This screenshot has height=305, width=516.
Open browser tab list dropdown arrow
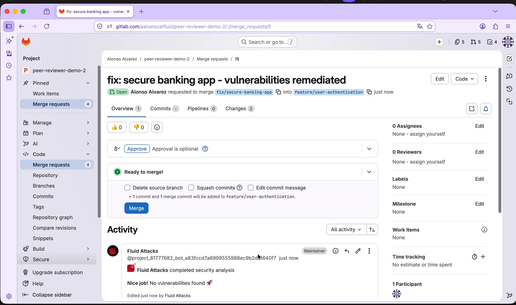495,11
